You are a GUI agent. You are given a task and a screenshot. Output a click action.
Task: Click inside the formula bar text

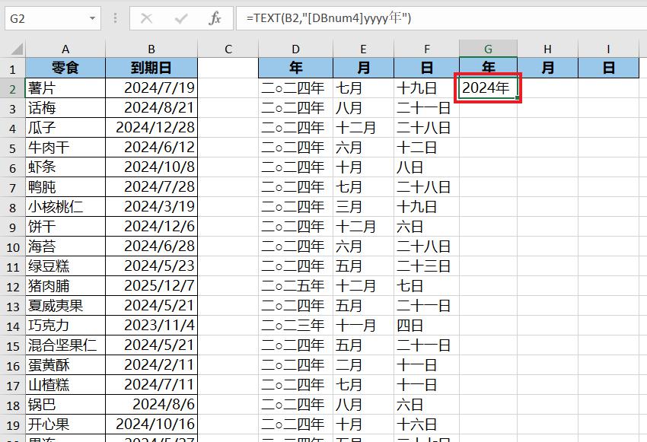pos(329,18)
